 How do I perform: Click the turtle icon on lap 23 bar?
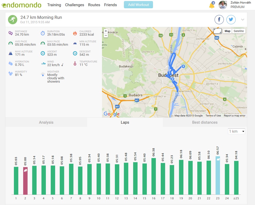pyautogui.click(x=218, y=159)
